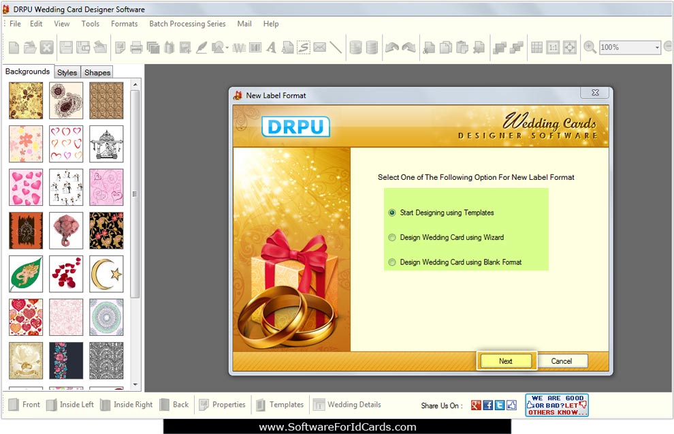
Task: Click the Next button in dialog
Action: point(506,361)
